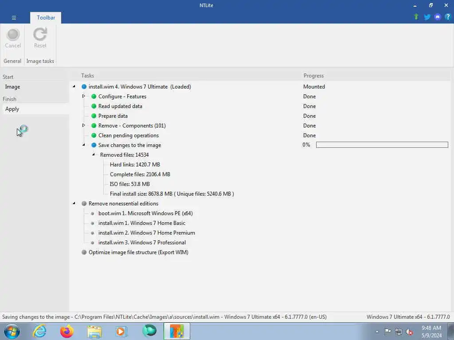Image resolution: width=454 pixels, height=340 pixels.
Task: Click the network tray icon
Action: coord(399,332)
